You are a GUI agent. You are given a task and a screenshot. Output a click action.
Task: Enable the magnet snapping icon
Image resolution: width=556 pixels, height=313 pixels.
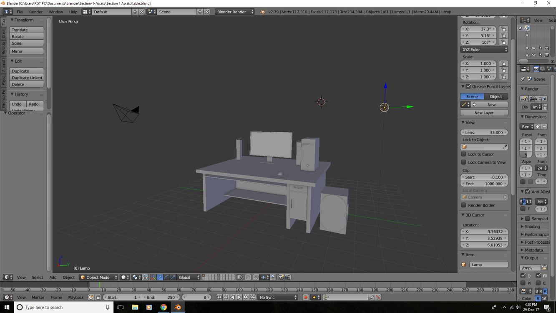pos(256,277)
